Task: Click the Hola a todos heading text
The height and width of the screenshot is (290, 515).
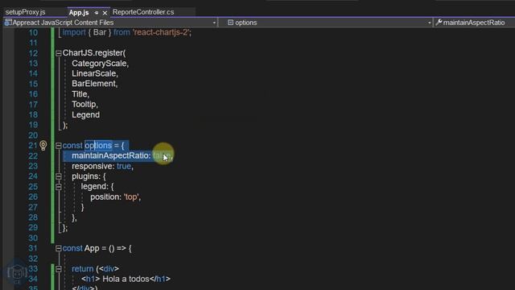Action: [x=126, y=279]
